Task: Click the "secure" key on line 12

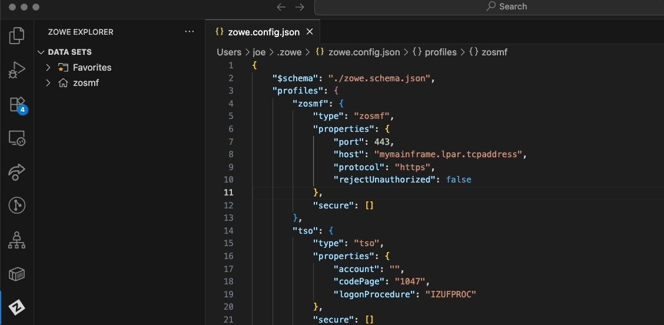Action: 333,205
